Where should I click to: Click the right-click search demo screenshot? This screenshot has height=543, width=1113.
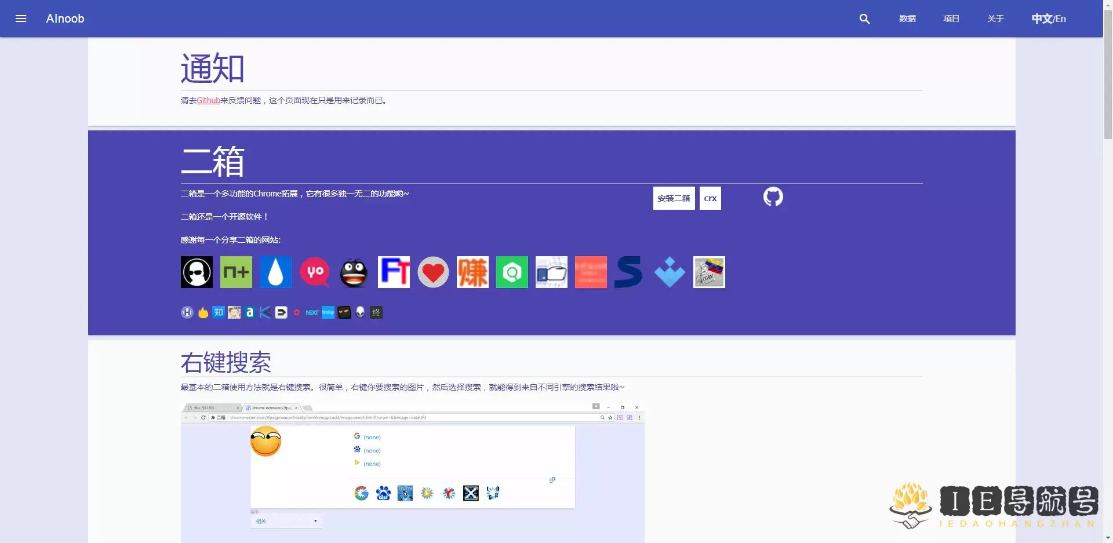click(412, 471)
